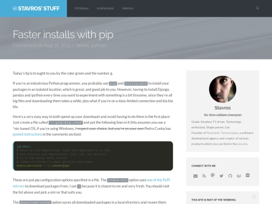Open the résumé link
Image resolution: width=272 pixels, height=204 pixels.
pyautogui.click(x=242, y=144)
